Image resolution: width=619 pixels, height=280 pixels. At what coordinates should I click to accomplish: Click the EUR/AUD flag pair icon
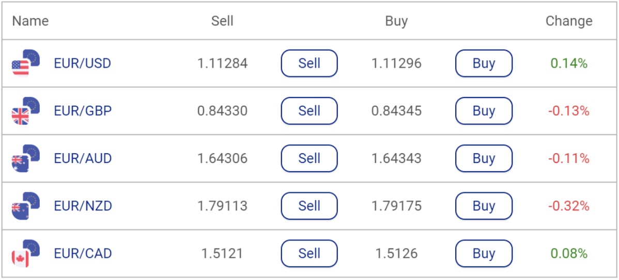point(26,158)
